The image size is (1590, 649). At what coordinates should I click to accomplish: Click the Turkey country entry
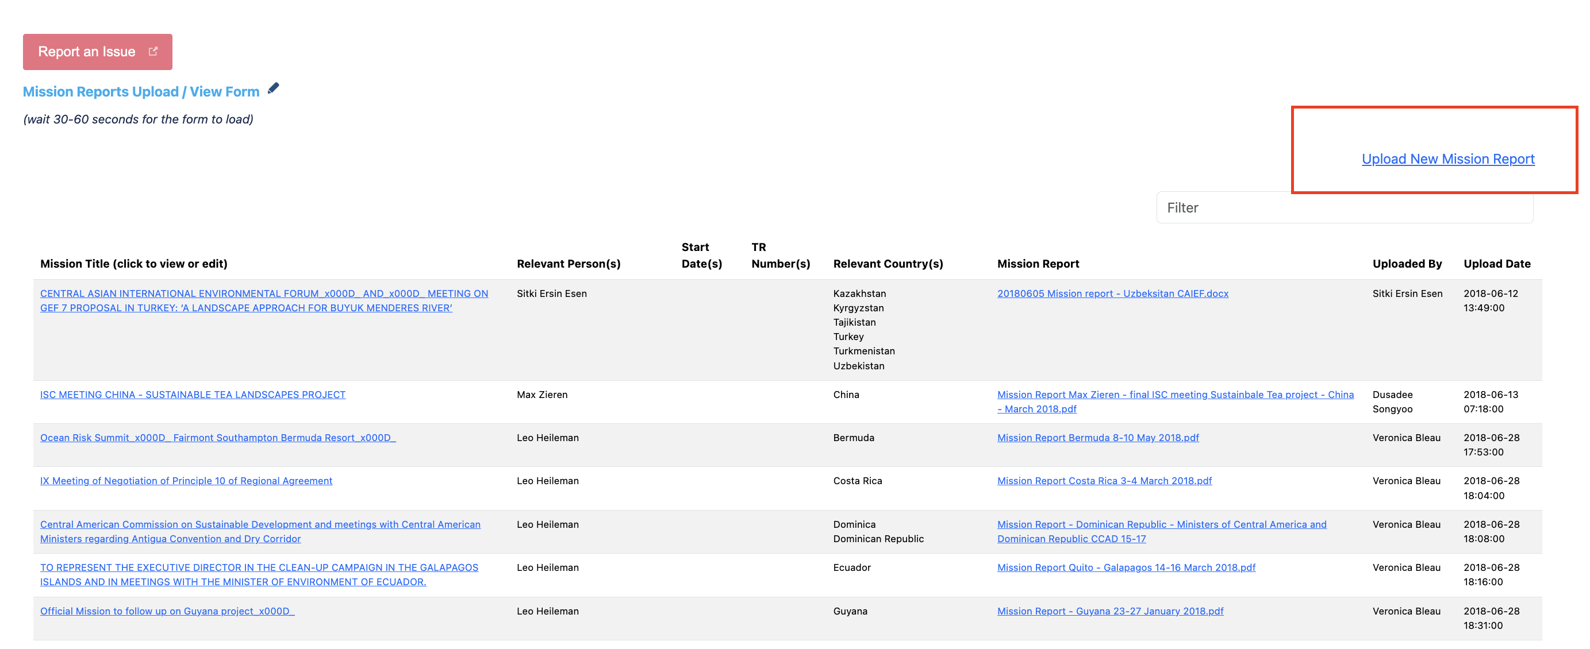click(x=848, y=337)
